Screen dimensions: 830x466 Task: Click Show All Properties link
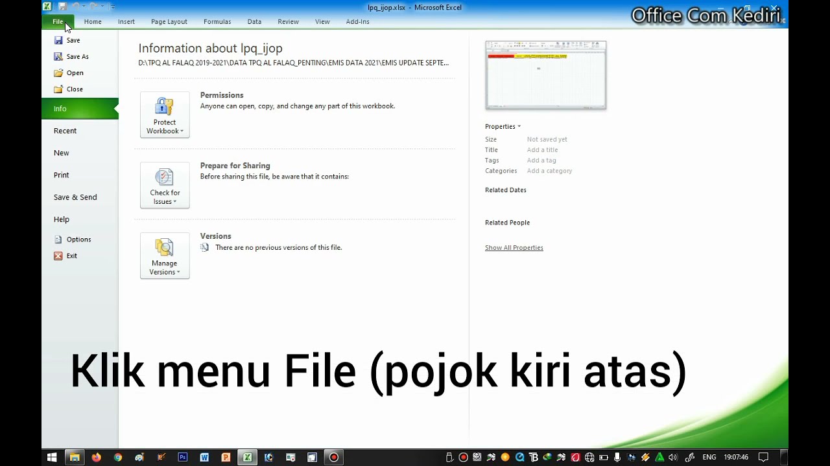click(x=514, y=247)
